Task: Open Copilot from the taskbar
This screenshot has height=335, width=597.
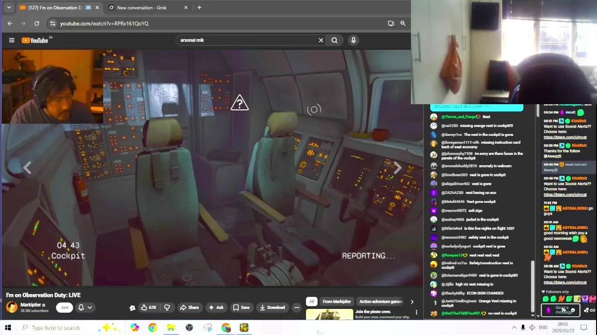Action: (x=134, y=328)
